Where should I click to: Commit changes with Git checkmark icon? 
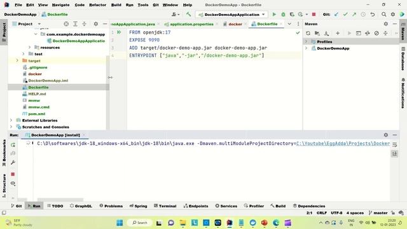click(x=345, y=14)
